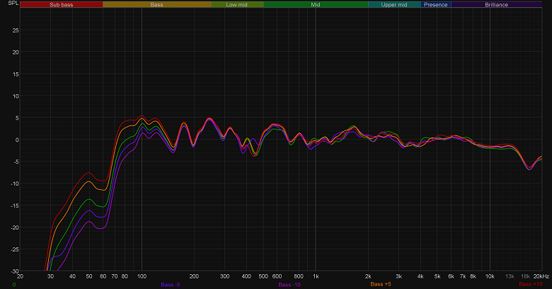Viewport: 552px width, 289px height.
Task: Click the -10 value on SPL axis
Action: point(14,183)
